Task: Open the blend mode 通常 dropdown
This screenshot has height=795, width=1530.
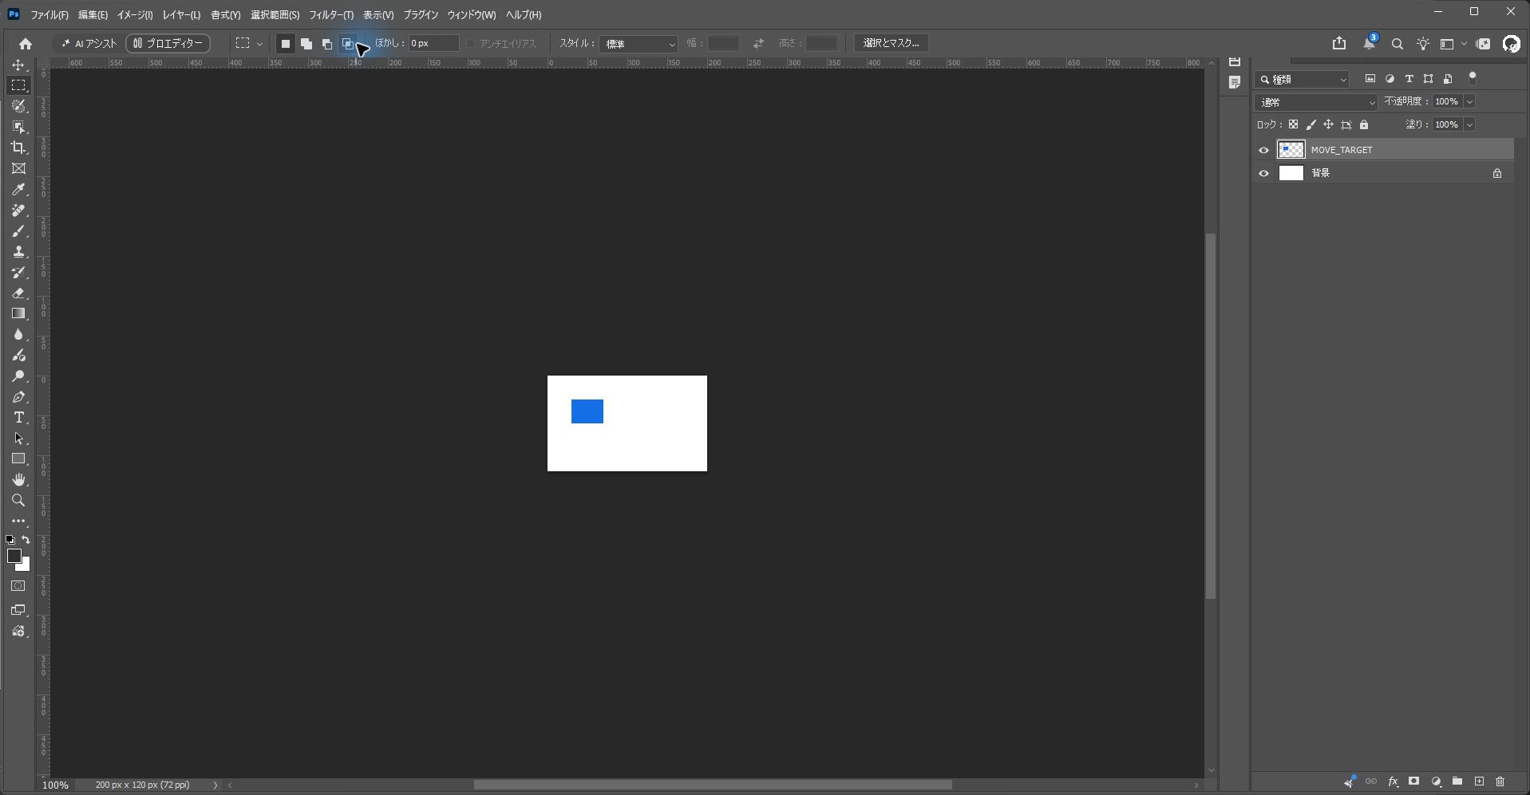Action: pos(1317,102)
